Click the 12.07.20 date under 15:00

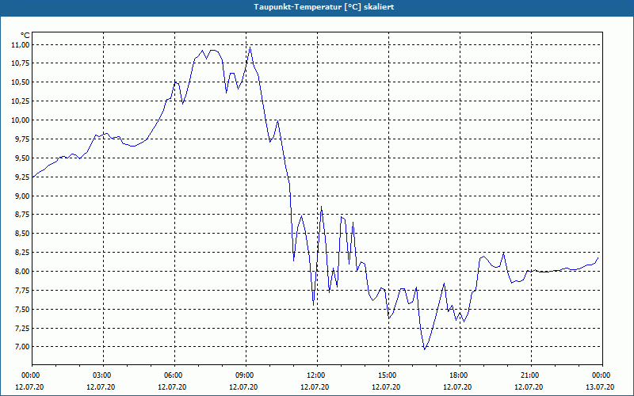click(x=386, y=387)
